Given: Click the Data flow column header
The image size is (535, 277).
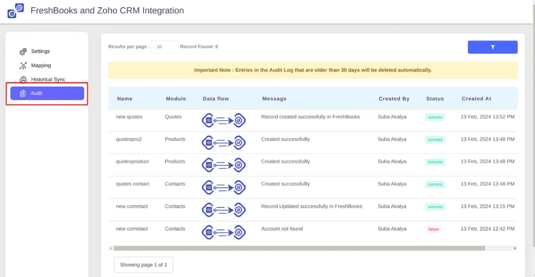Looking at the screenshot, I should click(x=216, y=99).
